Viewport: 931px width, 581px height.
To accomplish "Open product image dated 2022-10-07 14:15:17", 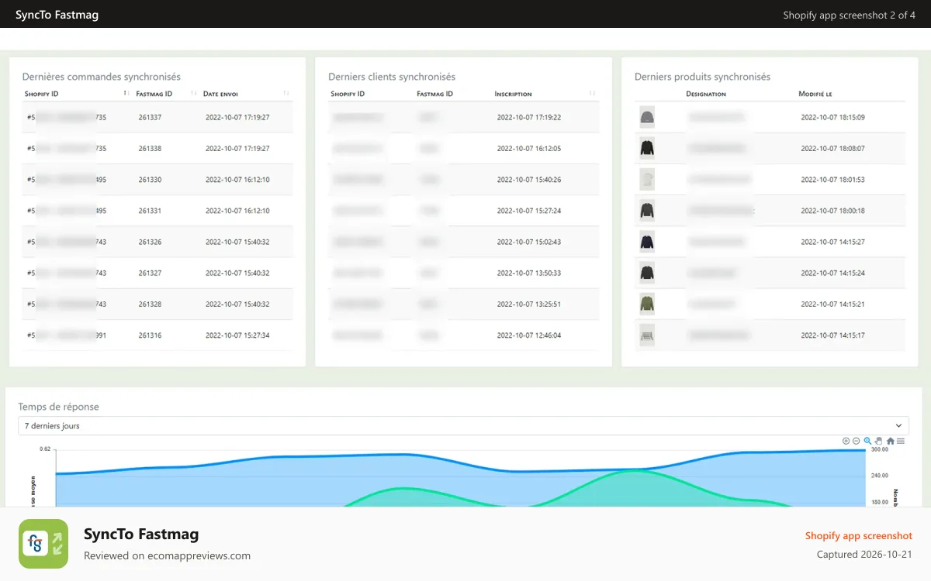I will point(647,335).
